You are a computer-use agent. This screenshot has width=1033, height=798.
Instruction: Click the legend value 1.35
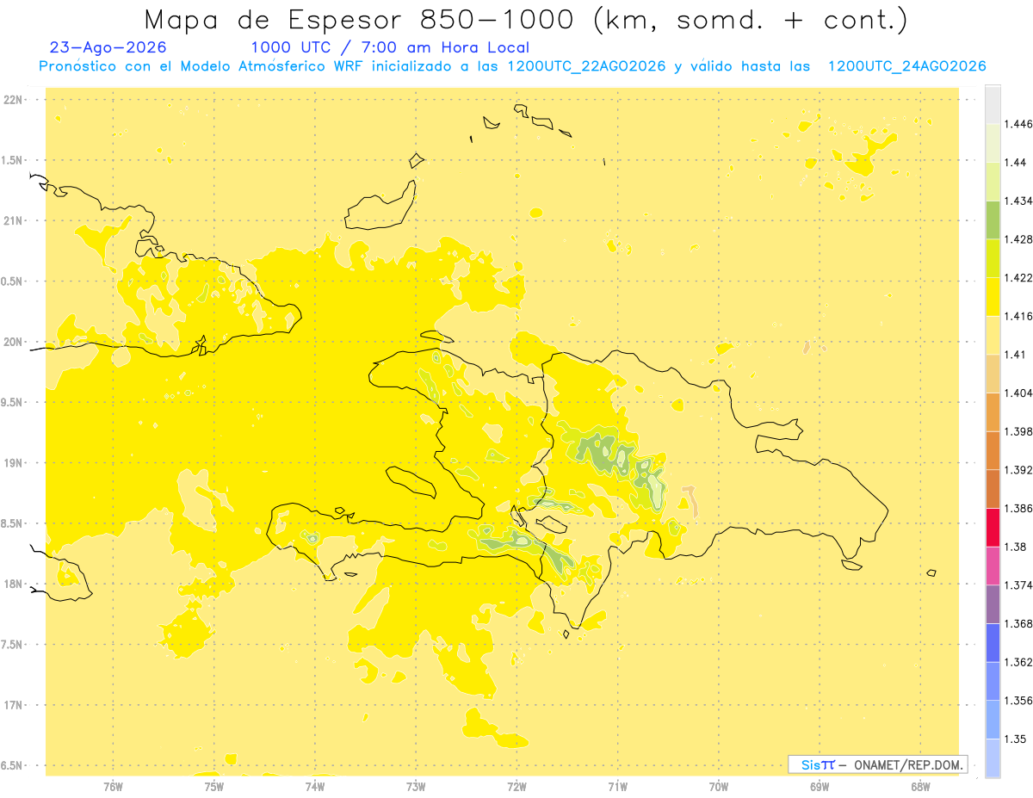[1015, 739]
